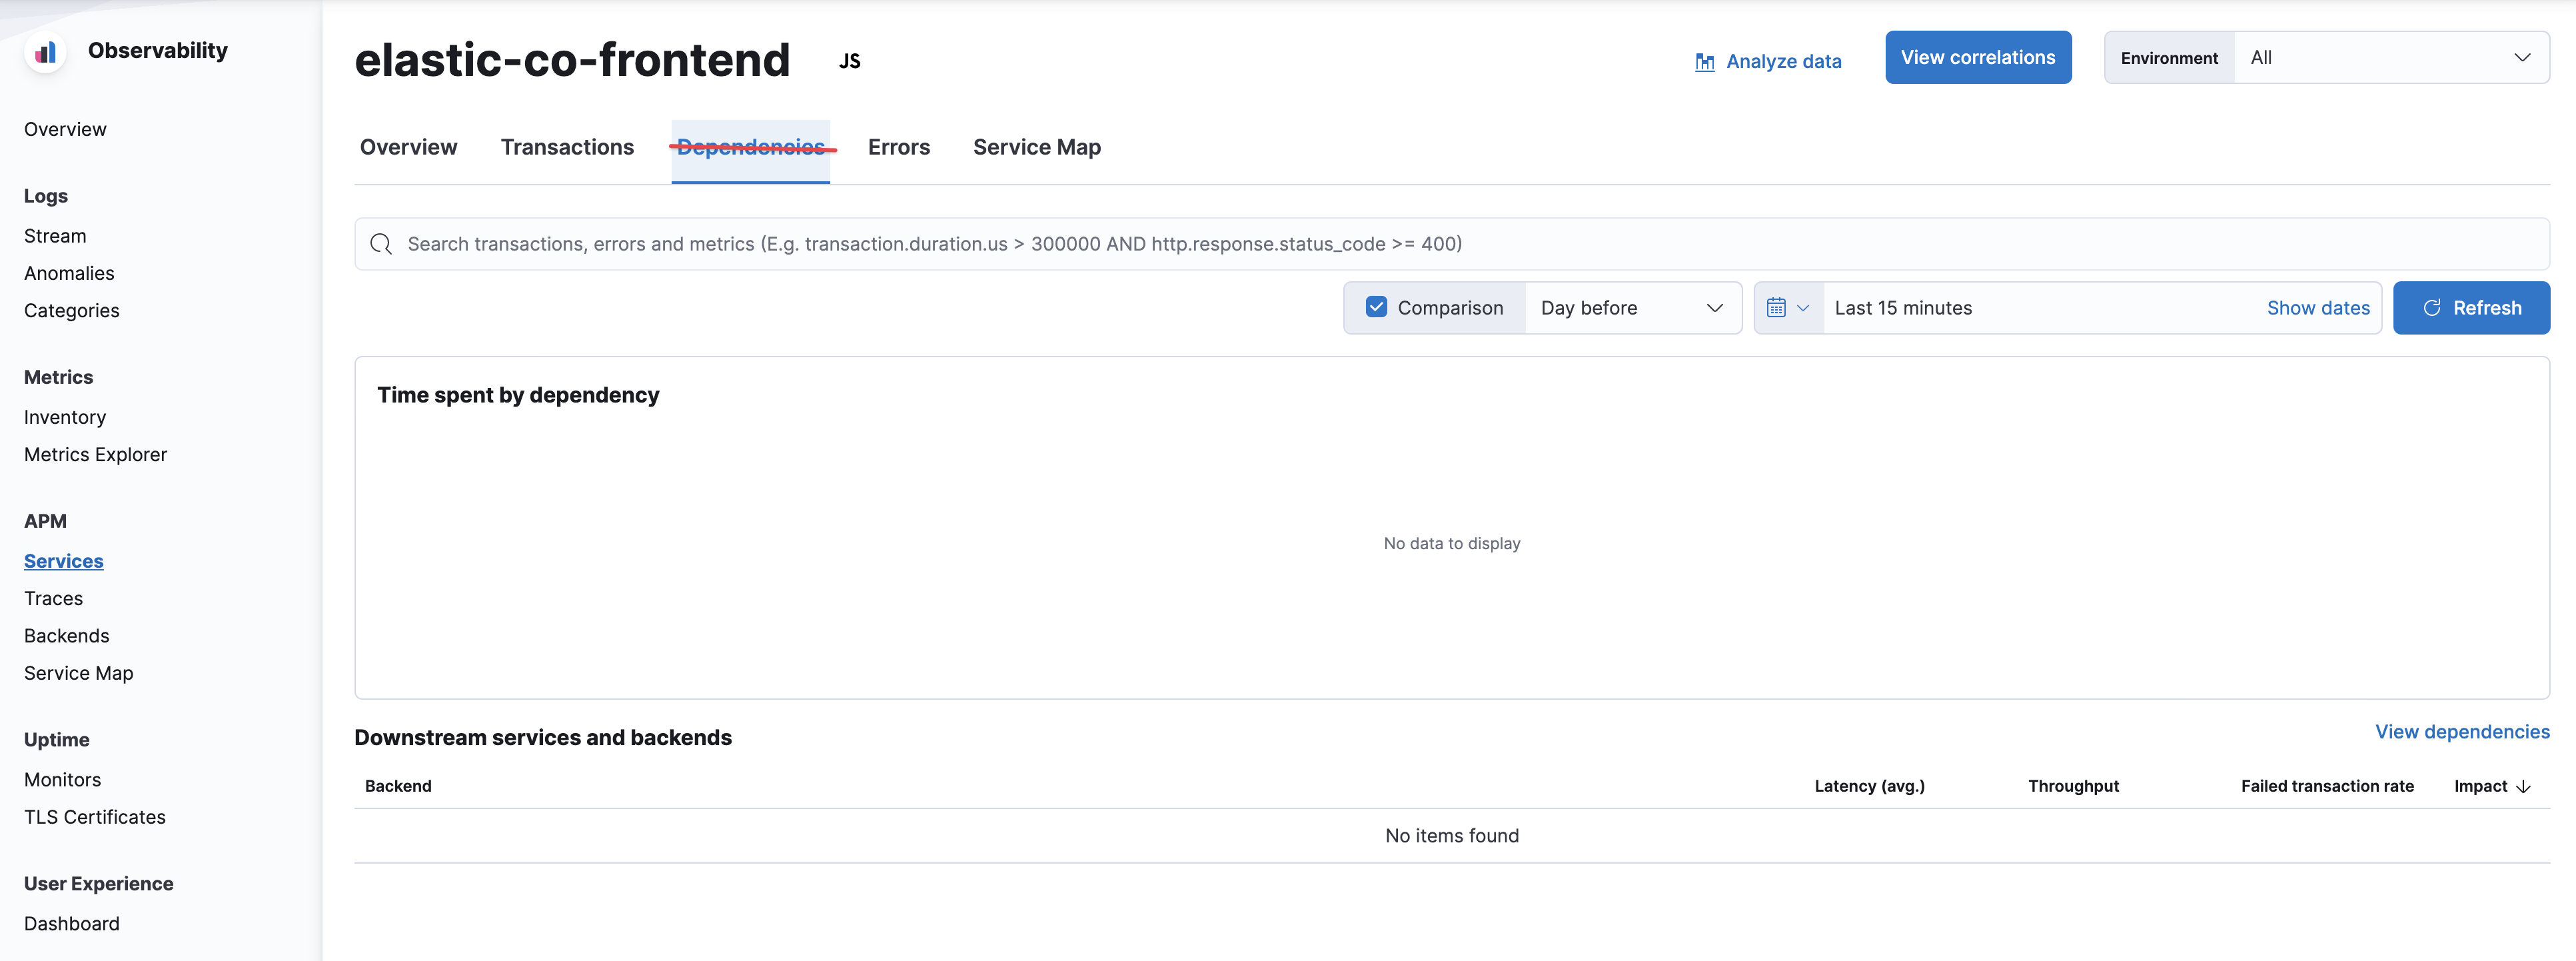
Task: Click the Analyze data chart icon
Action: (x=1705, y=62)
